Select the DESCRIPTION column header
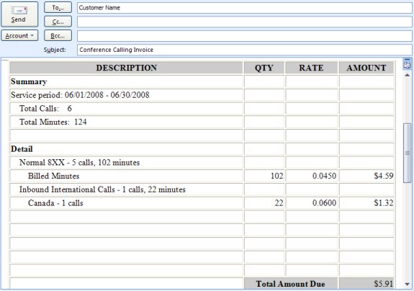The width and height of the screenshot is (414, 291). pyautogui.click(x=126, y=68)
